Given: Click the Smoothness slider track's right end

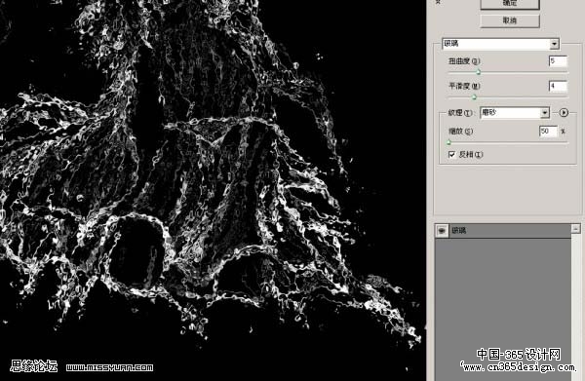Looking at the screenshot, I should point(565,97).
